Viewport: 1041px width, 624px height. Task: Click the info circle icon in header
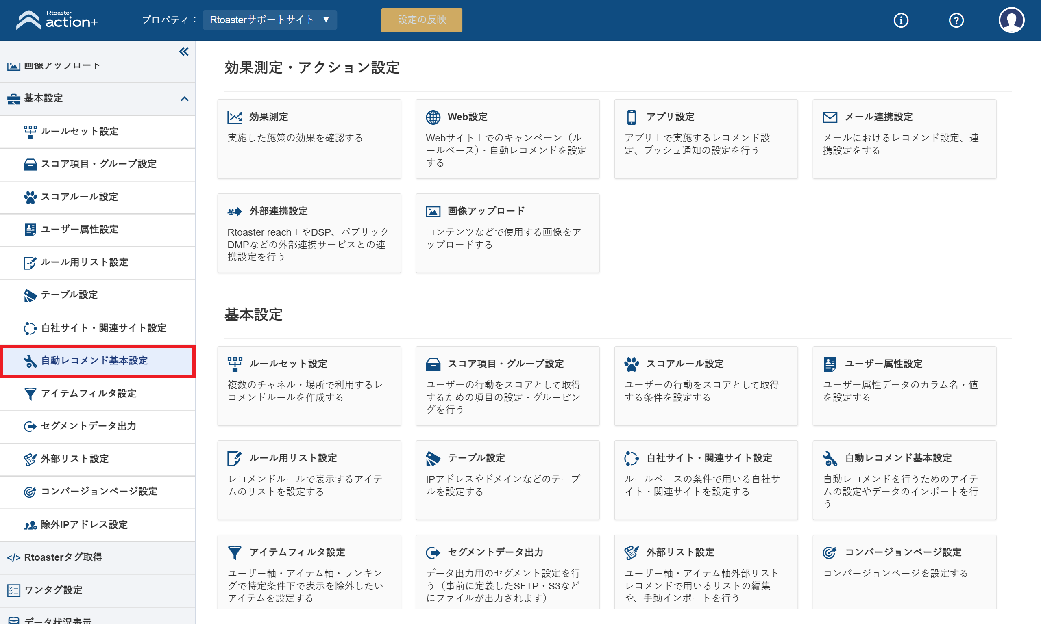tap(900, 20)
